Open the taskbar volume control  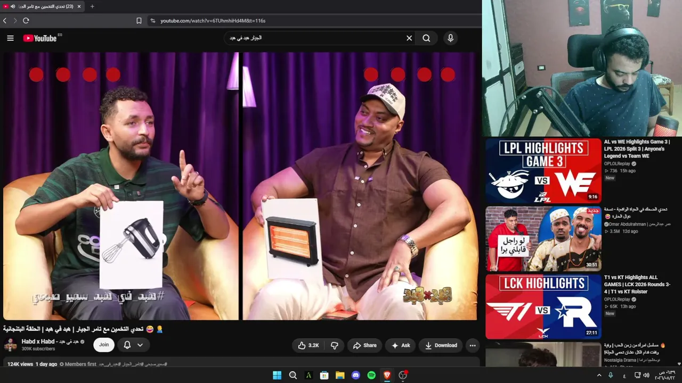point(646,375)
